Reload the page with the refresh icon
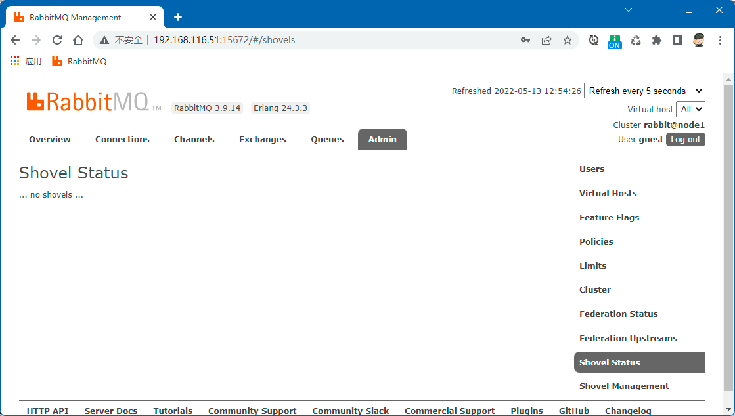This screenshot has height=416, width=735. coord(57,40)
